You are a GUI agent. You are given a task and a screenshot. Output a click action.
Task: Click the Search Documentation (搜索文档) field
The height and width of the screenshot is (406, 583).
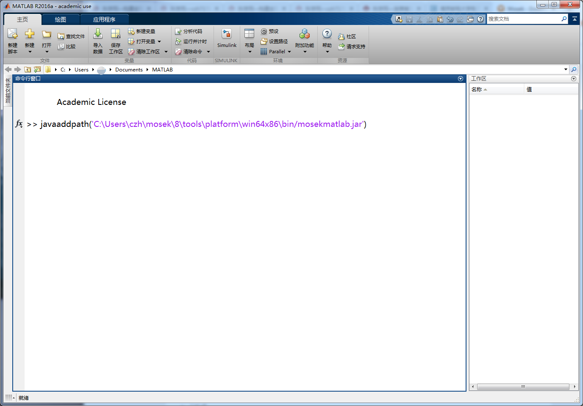click(524, 19)
